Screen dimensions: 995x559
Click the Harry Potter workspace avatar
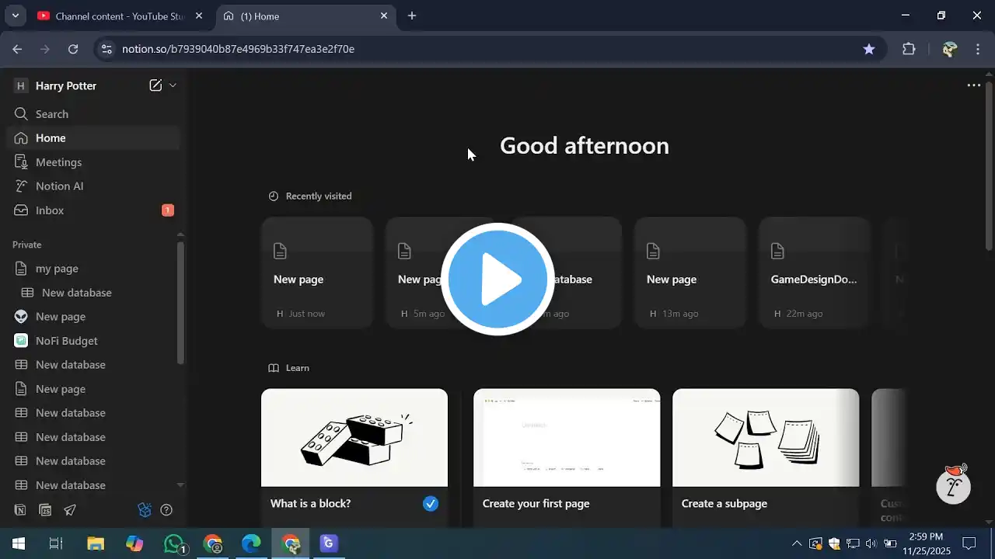click(21, 86)
